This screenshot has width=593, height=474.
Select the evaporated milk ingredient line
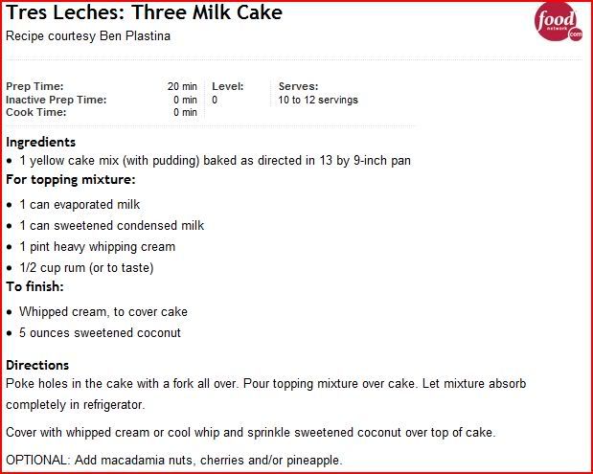point(80,204)
